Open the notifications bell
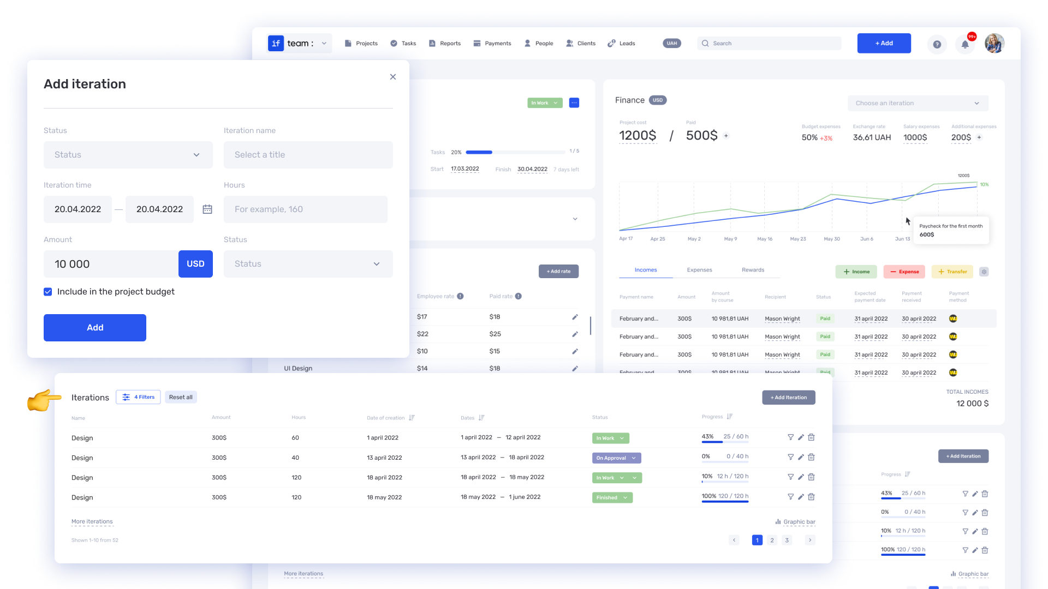 tap(965, 44)
